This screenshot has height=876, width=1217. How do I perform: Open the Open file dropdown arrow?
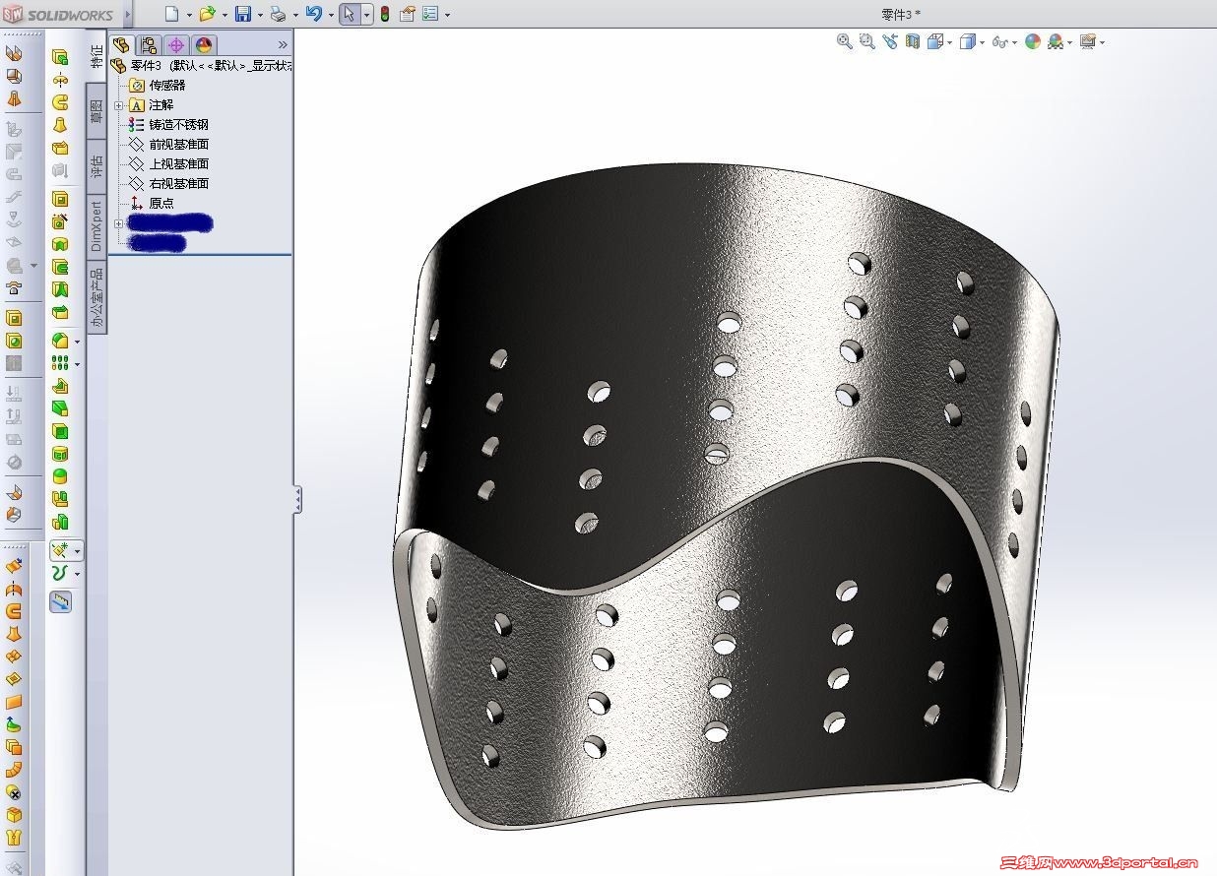point(224,15)
